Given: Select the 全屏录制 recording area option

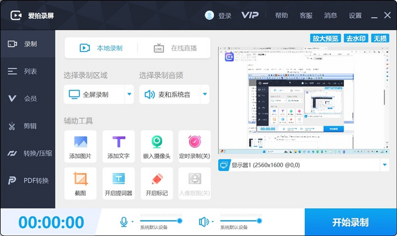Looking at the screenshot, I should tap(94, 94).
